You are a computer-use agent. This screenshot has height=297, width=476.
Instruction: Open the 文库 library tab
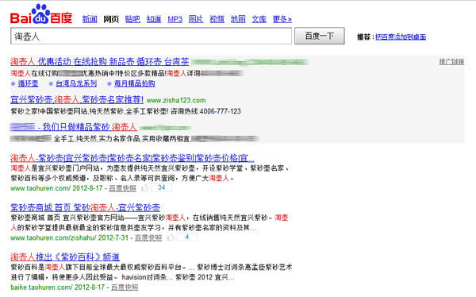tap(259, 19)
